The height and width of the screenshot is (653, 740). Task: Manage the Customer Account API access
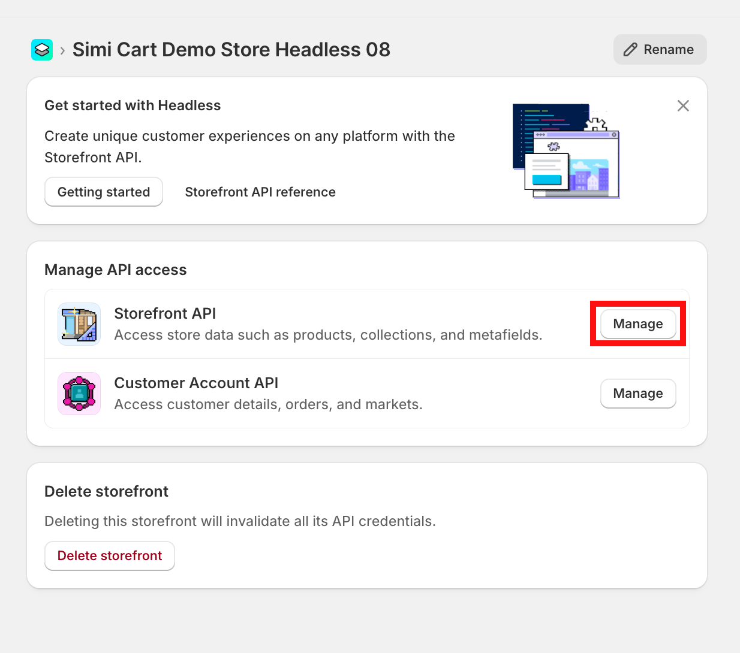pyautogui.click(x=637, y=394)
